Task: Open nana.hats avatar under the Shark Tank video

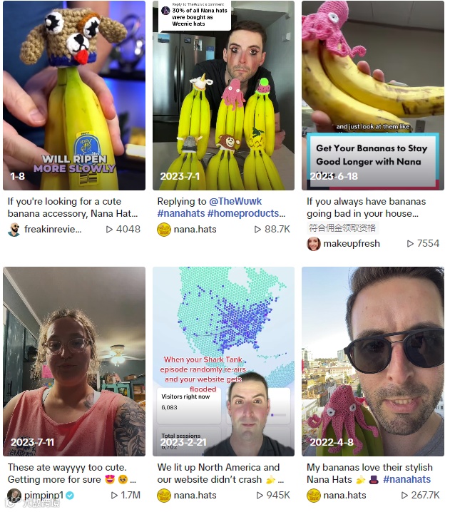Action: pos(164,496)
